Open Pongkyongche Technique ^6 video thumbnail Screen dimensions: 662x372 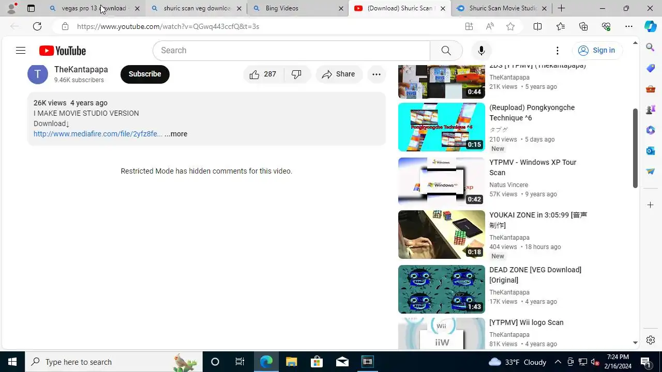coord(441,127)
